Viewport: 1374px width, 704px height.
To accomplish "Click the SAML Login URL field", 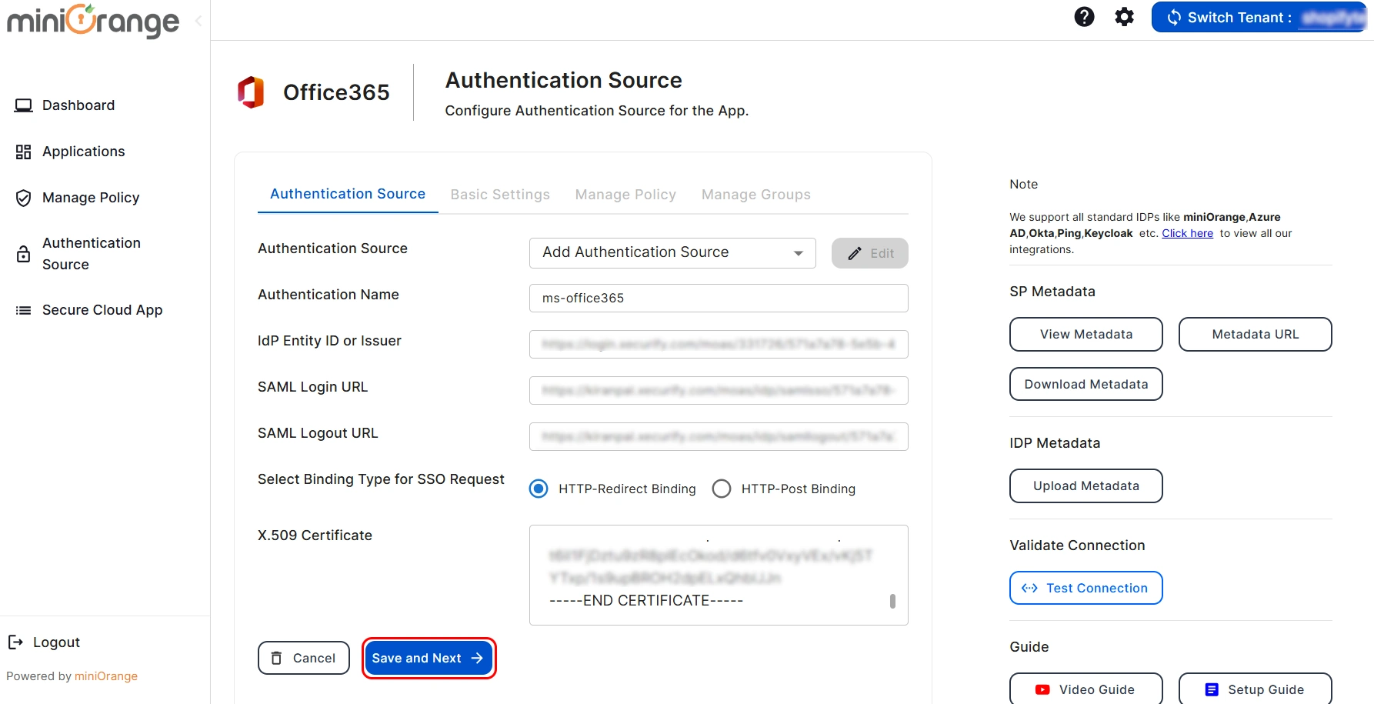I will click(719, 390).
